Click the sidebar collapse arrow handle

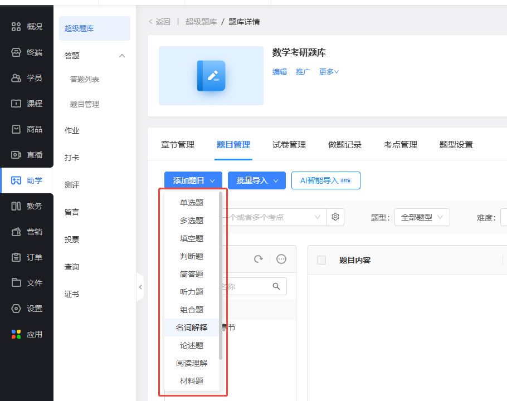[x=140, y=287]
